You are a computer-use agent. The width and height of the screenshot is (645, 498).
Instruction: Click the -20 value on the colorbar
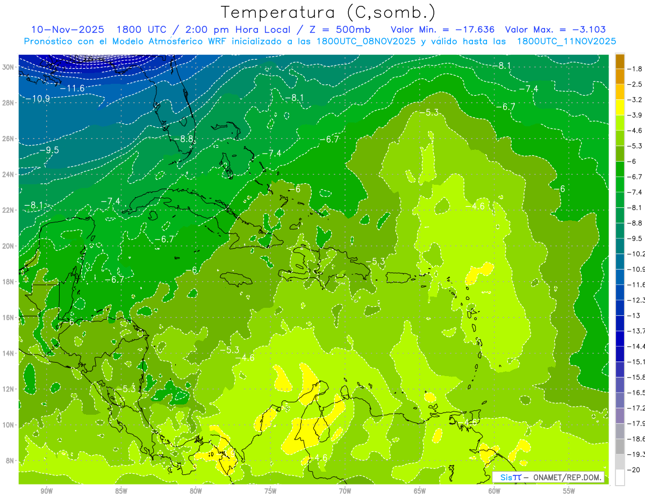[x=634, y=470]
